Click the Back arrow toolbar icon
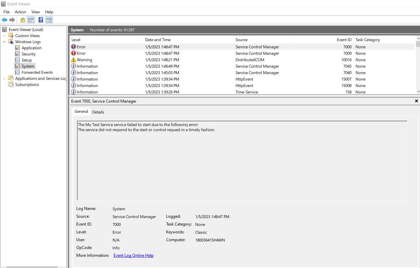The width and height of the screenshot is (420, 268). pyautogui.click(x=4, y=20)
